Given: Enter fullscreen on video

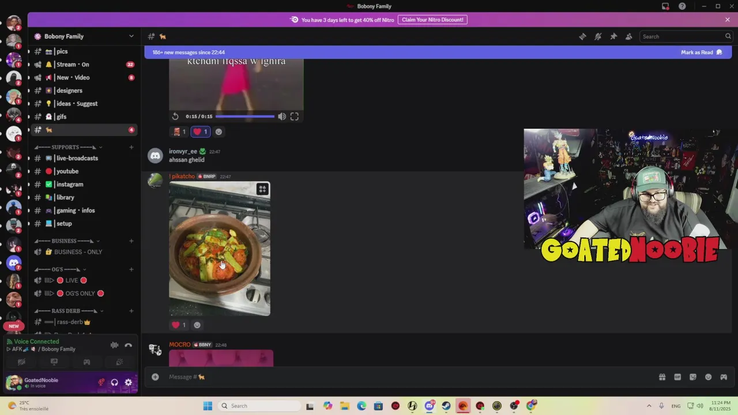Looking at the screenshot, I should tap(295, 116).
